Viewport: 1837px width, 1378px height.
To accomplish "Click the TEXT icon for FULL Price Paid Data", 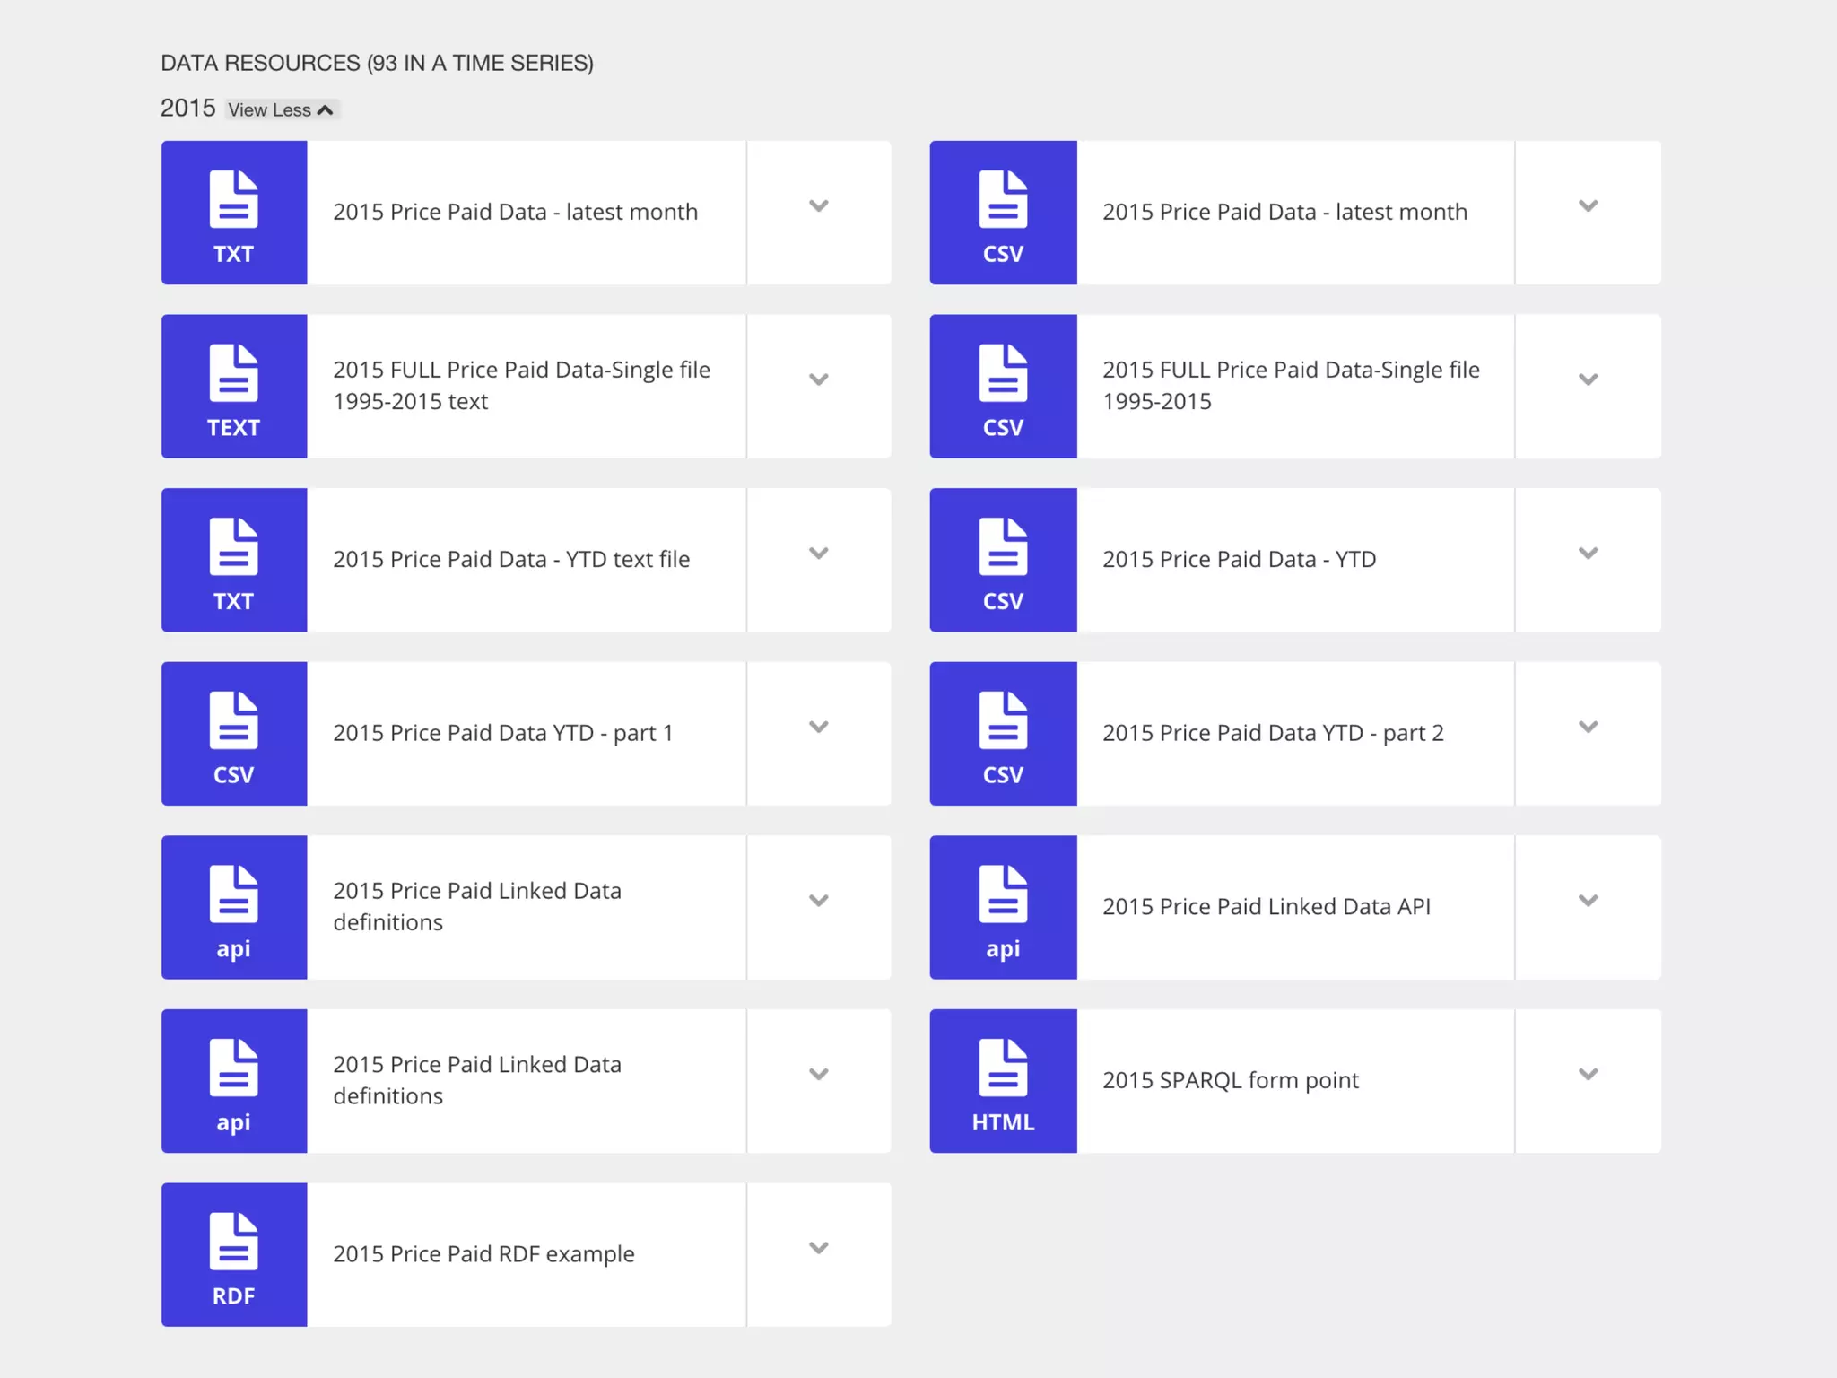I will click(x=233, y=386).
